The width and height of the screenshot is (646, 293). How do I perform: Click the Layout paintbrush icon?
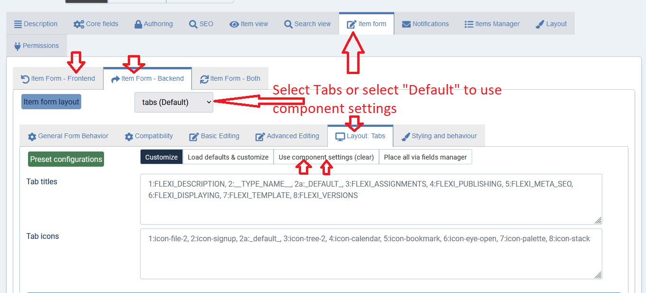coord(540,24)
